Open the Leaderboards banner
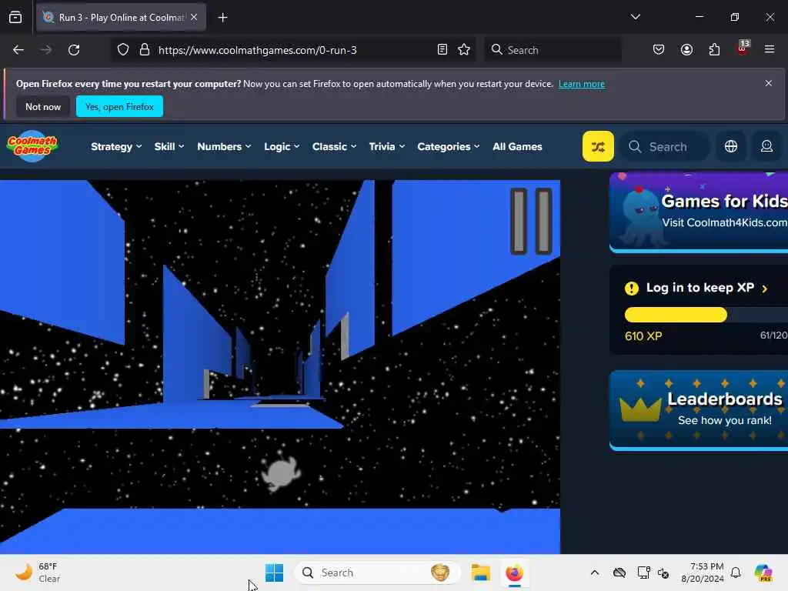Image resolution: width=788 pixels, height=591 pixels. pos(699,410)
